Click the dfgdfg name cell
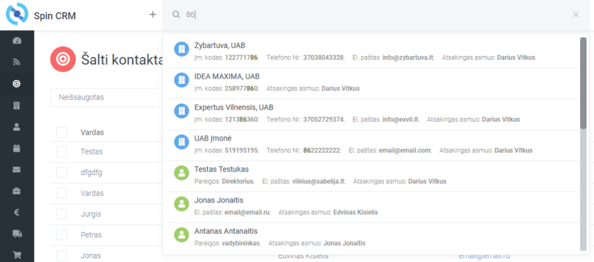This screenshot has width=594, height=262. 91,173
